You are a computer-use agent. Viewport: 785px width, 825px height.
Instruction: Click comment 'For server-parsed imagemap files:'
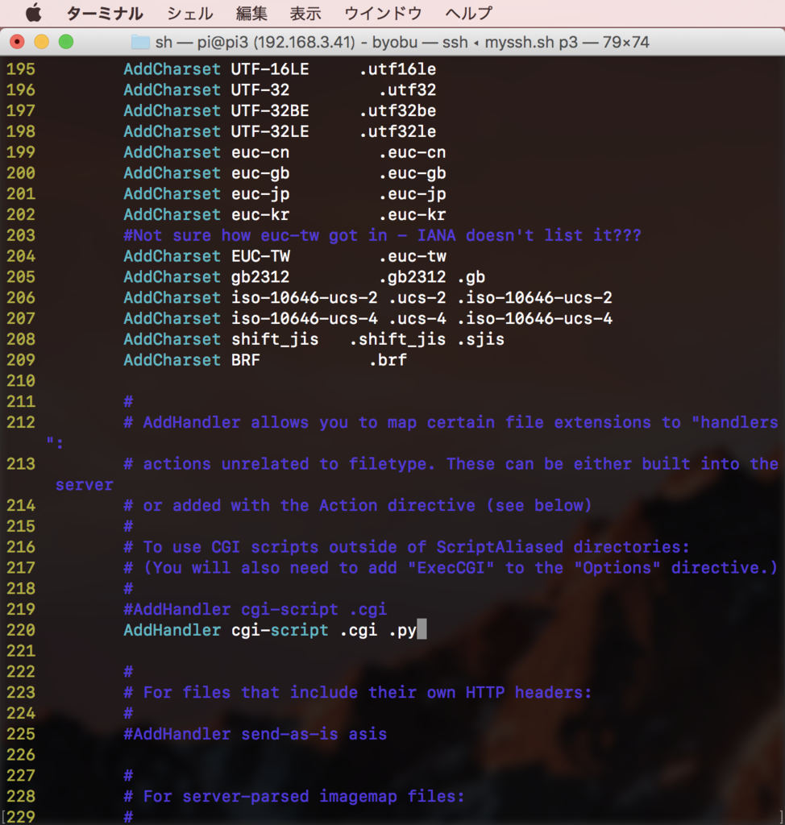(x=294, y=797)
